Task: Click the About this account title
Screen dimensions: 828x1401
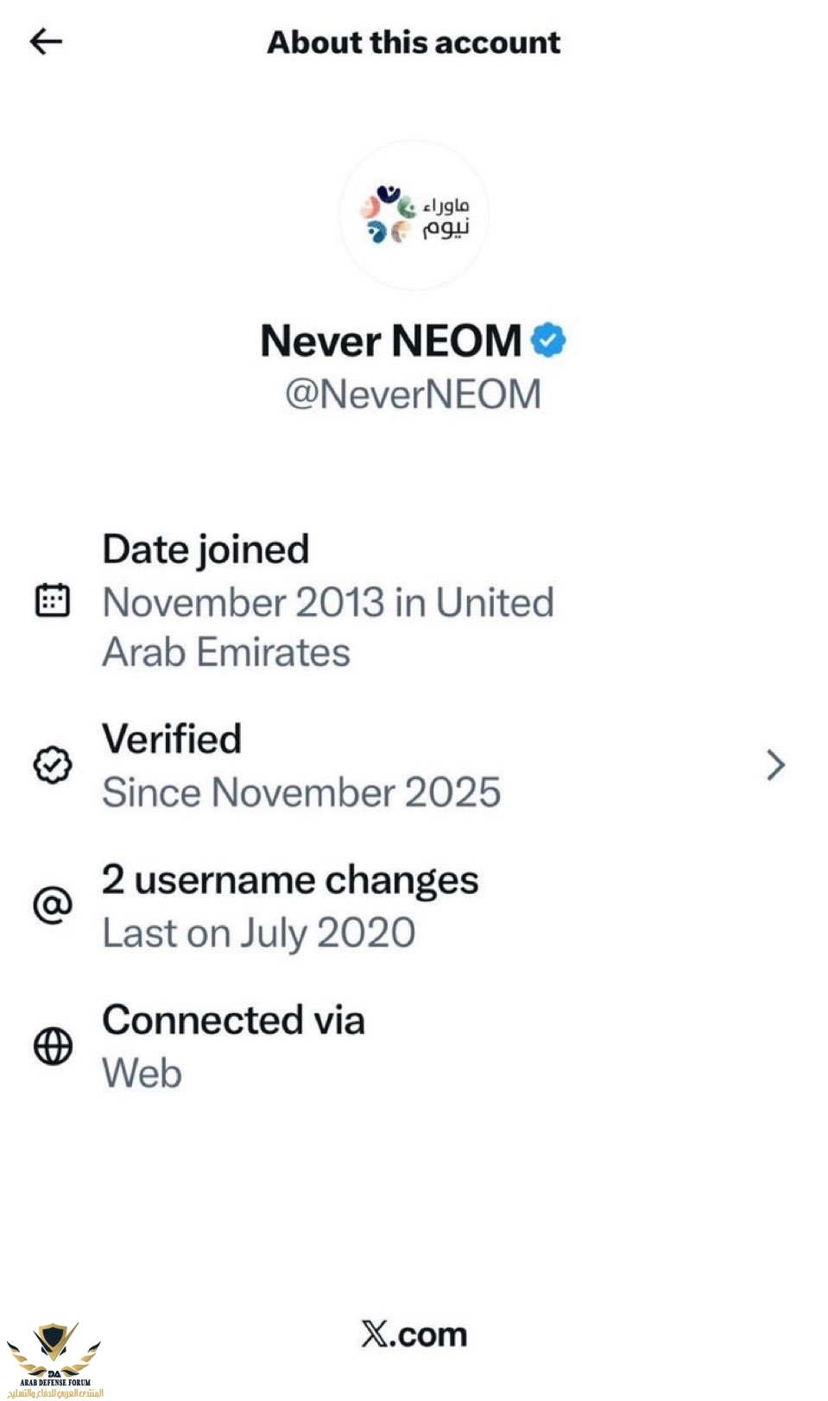Action: (414, 42)
